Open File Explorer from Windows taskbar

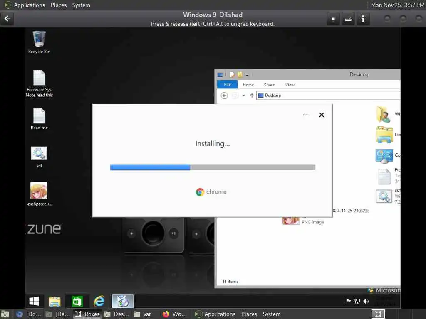(54, 301)
